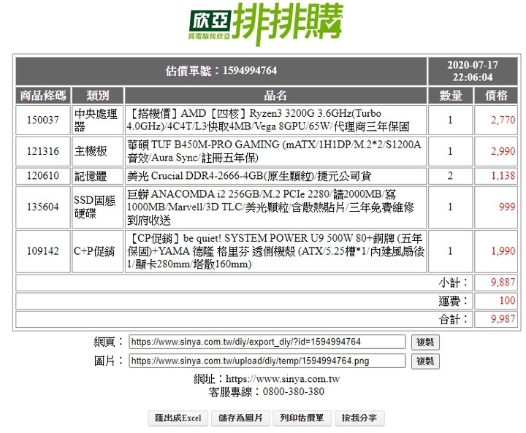Click barcode 150037
Image resolution: width=526 pixels, height=433 pixels.
(x=43, y=120)
